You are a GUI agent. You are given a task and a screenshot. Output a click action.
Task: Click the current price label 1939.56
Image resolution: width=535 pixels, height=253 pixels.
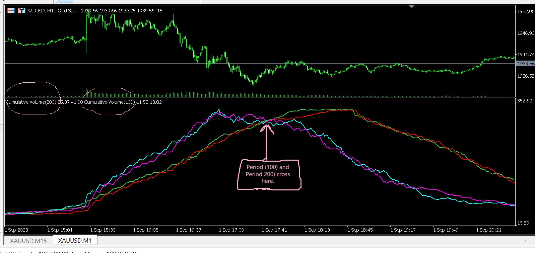526,64
